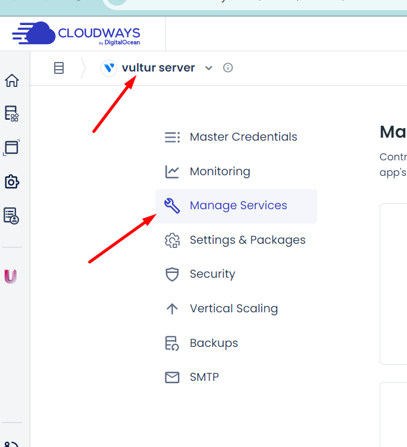Click the Manage Services wrench icon
This screenshot has width=407, height=447.
pyautogui.click(x=172, y=206)
